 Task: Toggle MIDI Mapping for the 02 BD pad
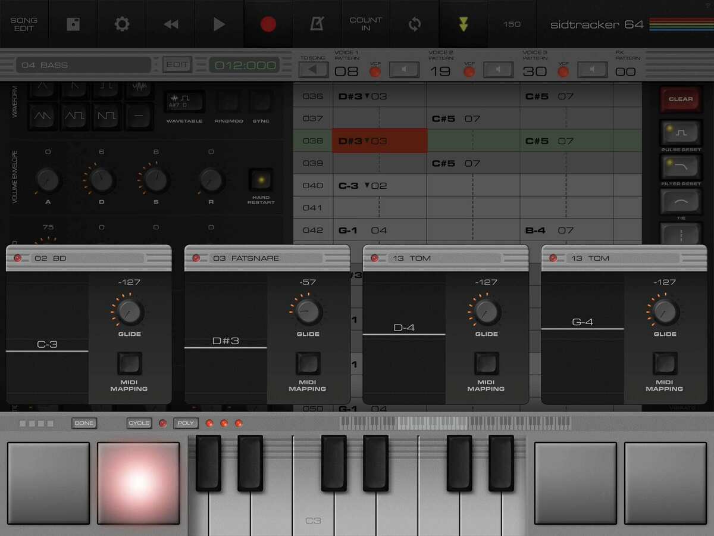(x=129, y=363)
